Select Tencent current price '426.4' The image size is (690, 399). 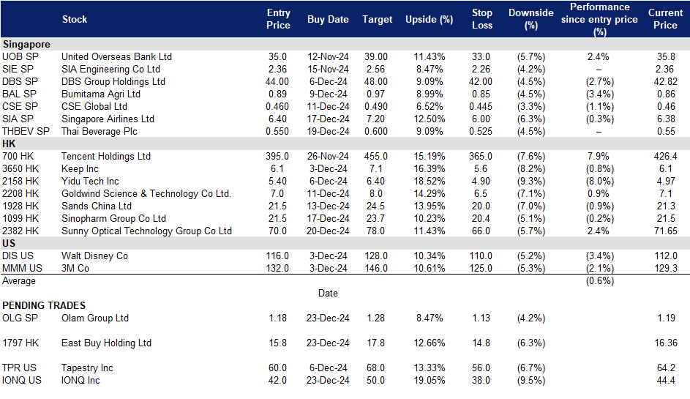(665, 157)
